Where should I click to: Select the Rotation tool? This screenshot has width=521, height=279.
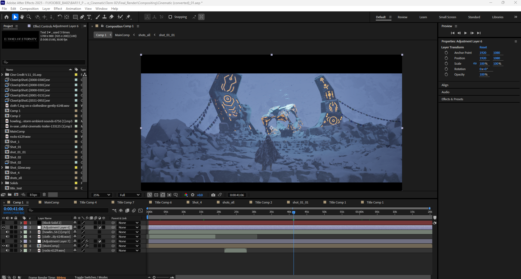[60, 17]
